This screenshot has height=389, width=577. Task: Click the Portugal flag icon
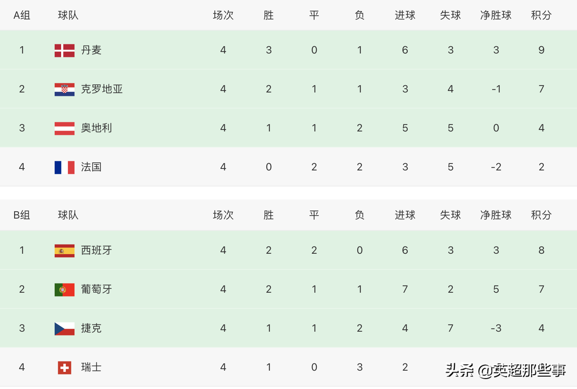pyautogui.click(x=64, y=290)
